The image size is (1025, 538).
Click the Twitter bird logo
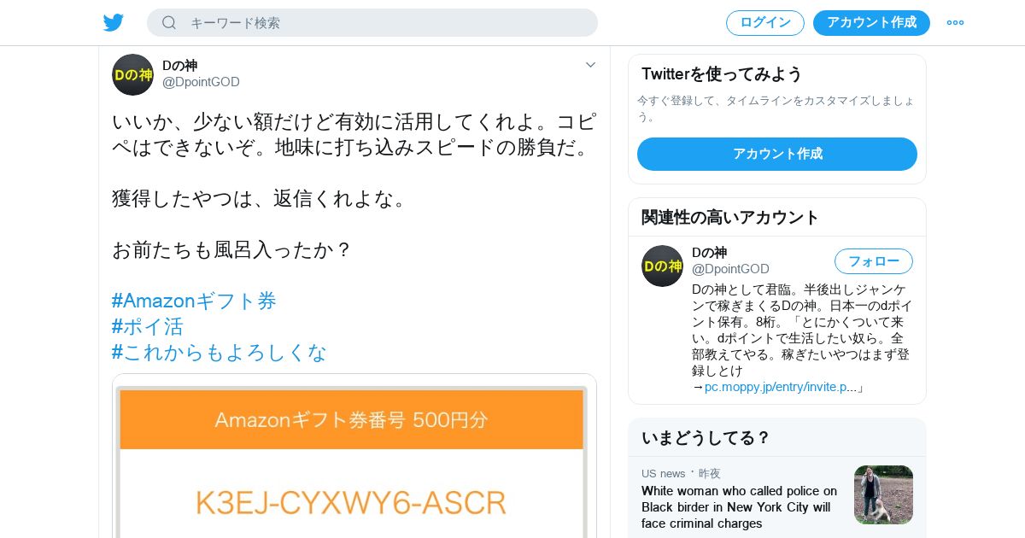tap(114, 23)
